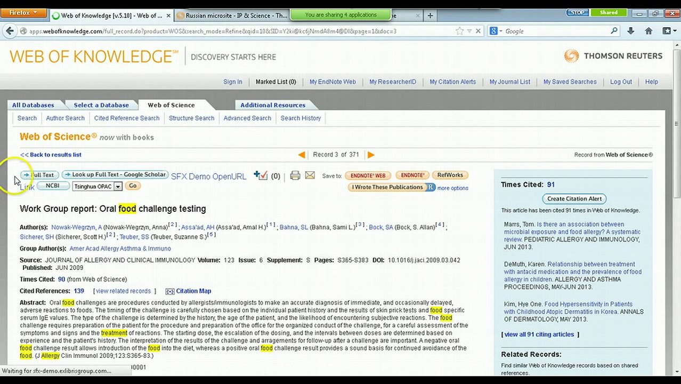Open the Search menu item

click(x=27, y=118)
